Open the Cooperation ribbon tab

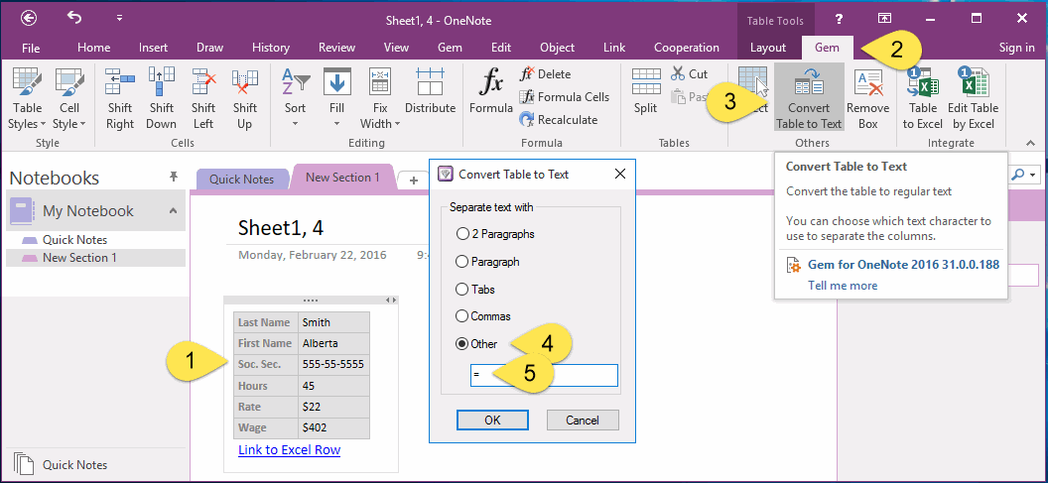pyautogui.click(x=687, y=48)
